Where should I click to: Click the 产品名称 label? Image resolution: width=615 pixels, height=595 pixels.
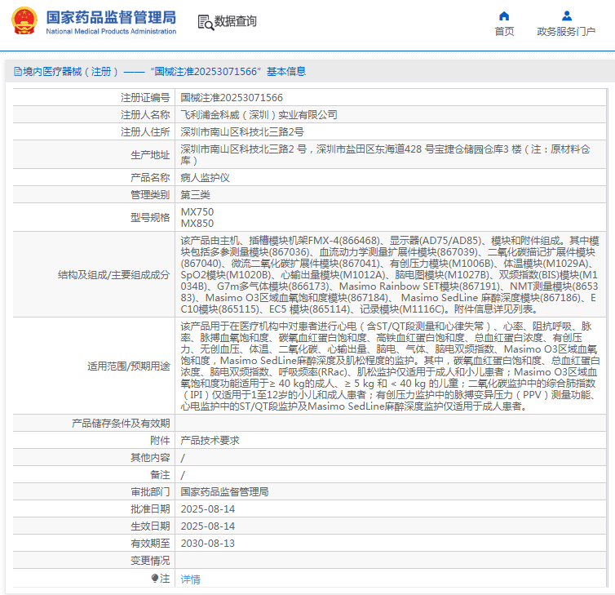[150, 178]
